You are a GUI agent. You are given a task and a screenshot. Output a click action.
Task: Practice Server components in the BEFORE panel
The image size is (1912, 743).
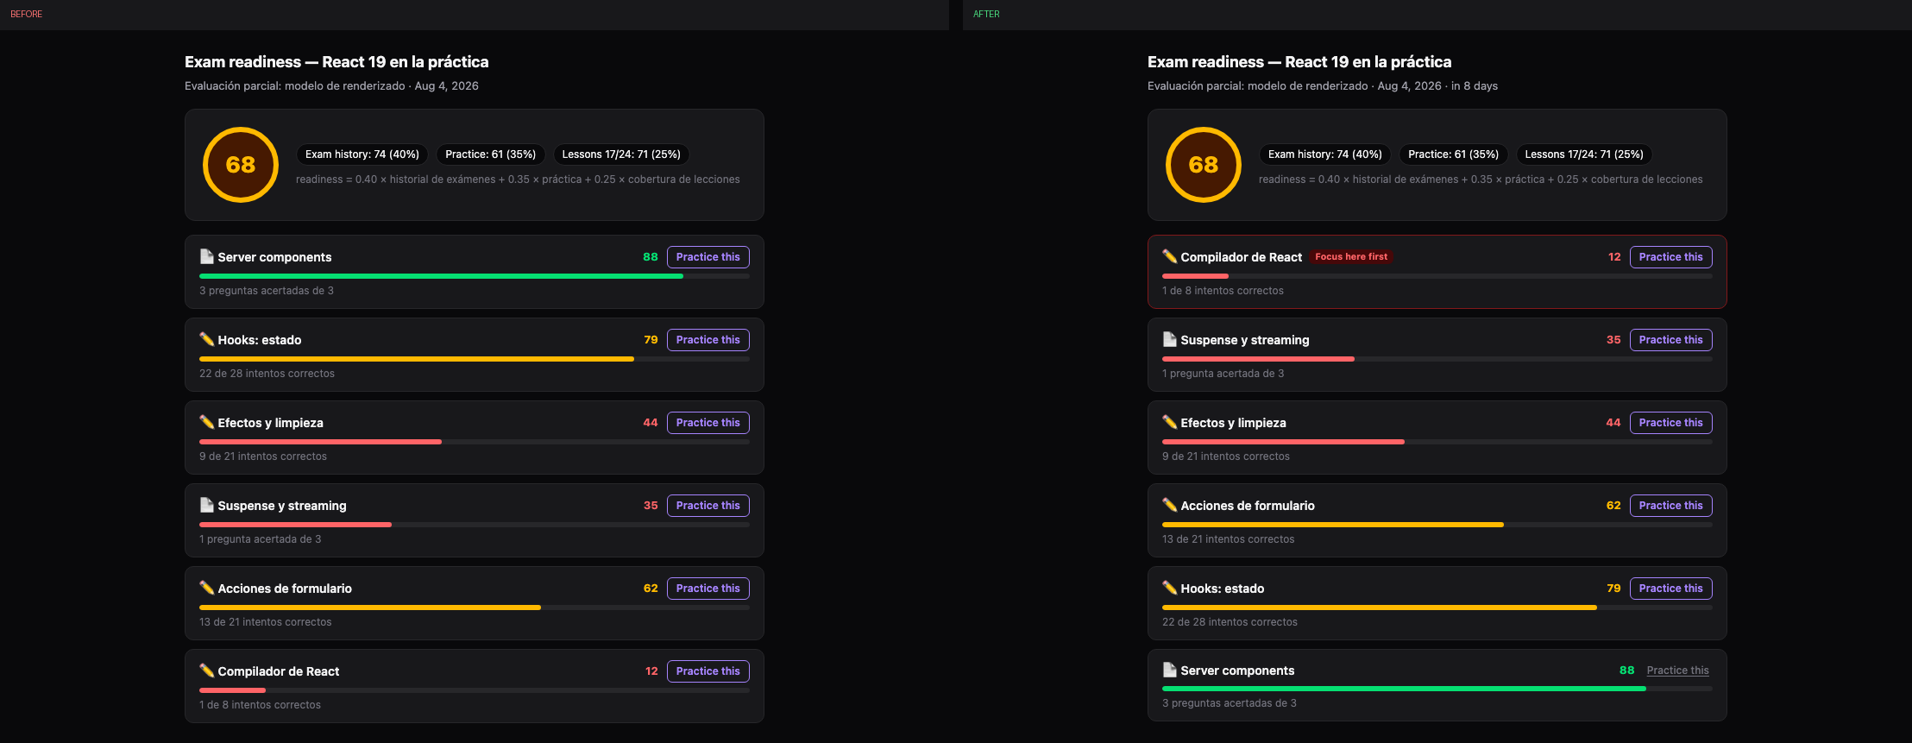pyautogui.click(x=708, y=257)
